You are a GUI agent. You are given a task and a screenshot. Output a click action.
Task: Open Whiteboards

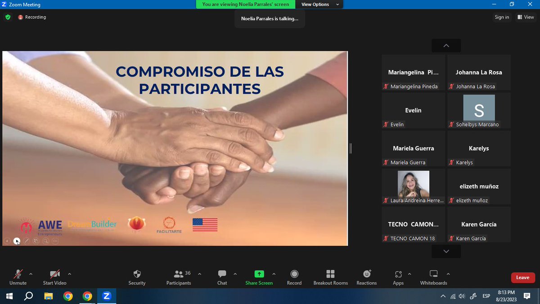(433, 277)
